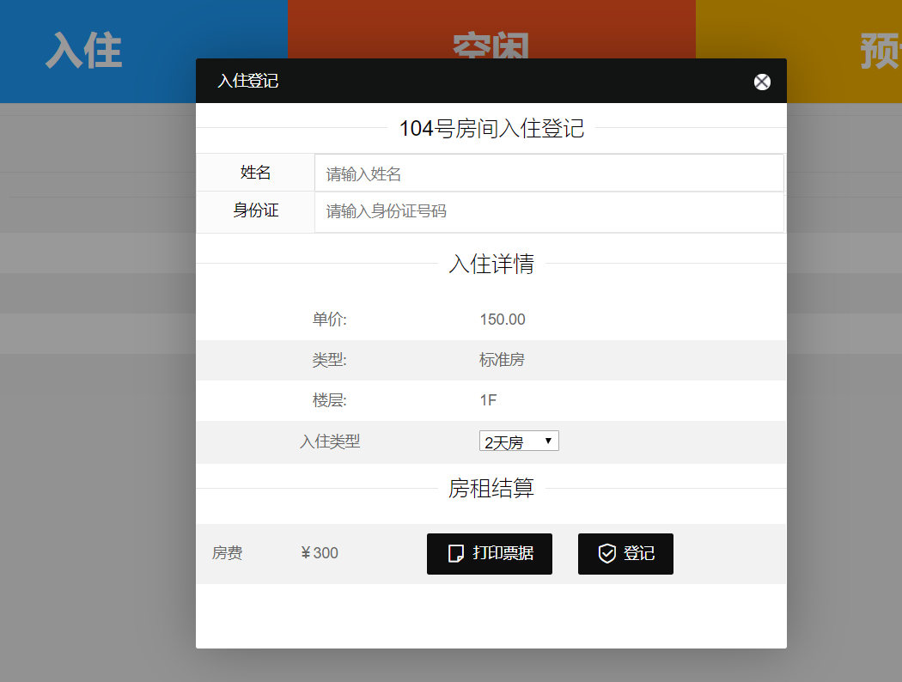Click the ¥300 room fee amount

pos(320,553)
